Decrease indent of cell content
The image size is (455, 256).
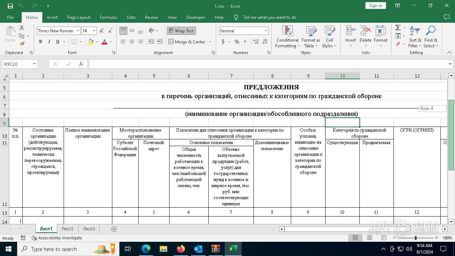151,42
